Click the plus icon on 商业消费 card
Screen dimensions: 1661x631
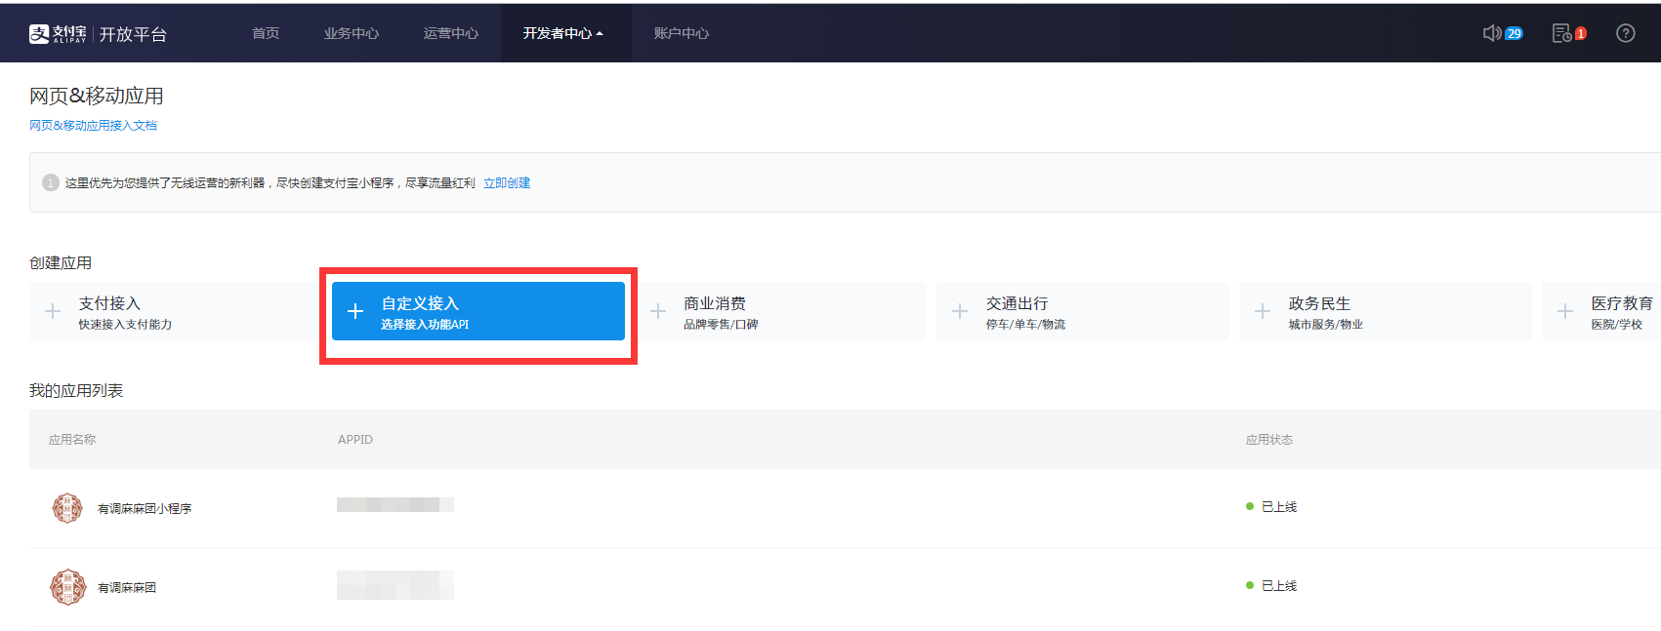(x=658, y=311)
